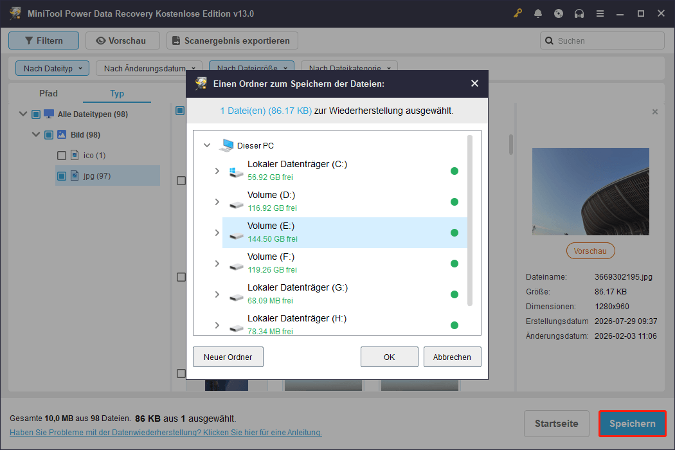
Task: Confirm with the OK button
Action: (389, 357)
